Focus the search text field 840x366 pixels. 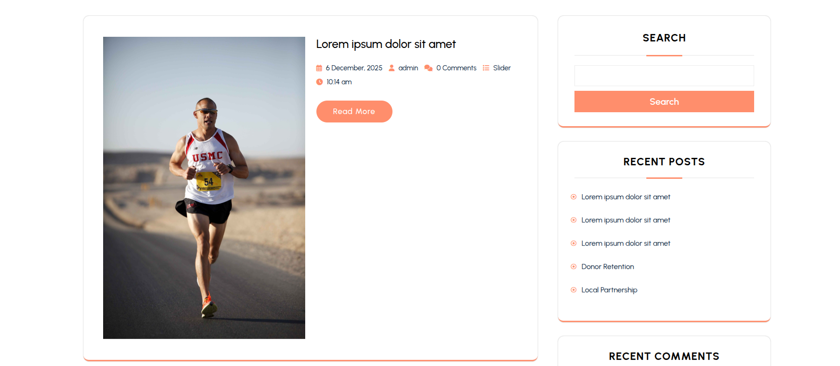pos(664,75)
